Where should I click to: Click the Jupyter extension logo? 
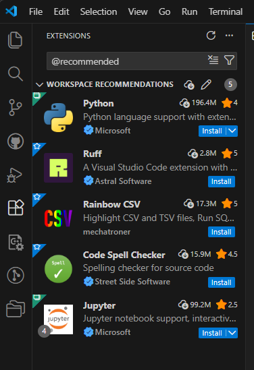(x=58, y=319)
